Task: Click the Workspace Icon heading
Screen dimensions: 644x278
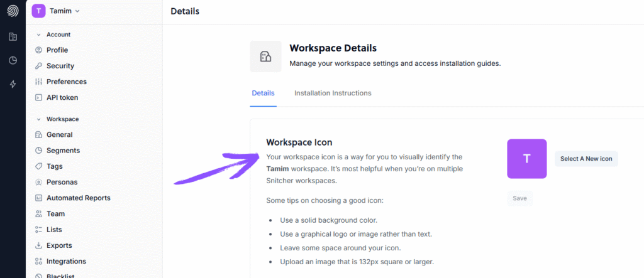Action: point(299,142)
